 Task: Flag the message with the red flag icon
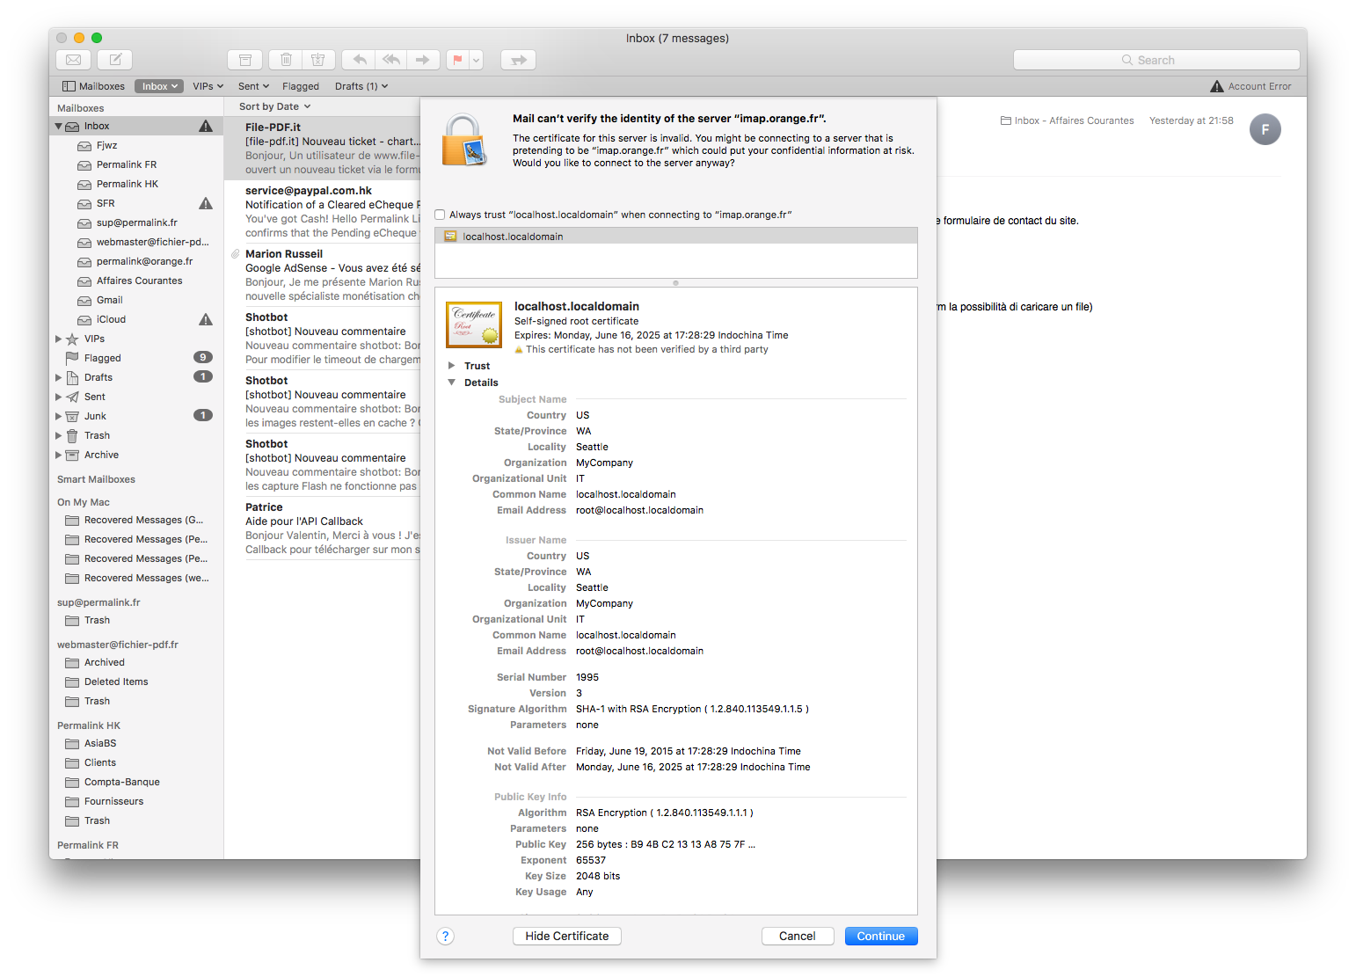click(458, 60)
